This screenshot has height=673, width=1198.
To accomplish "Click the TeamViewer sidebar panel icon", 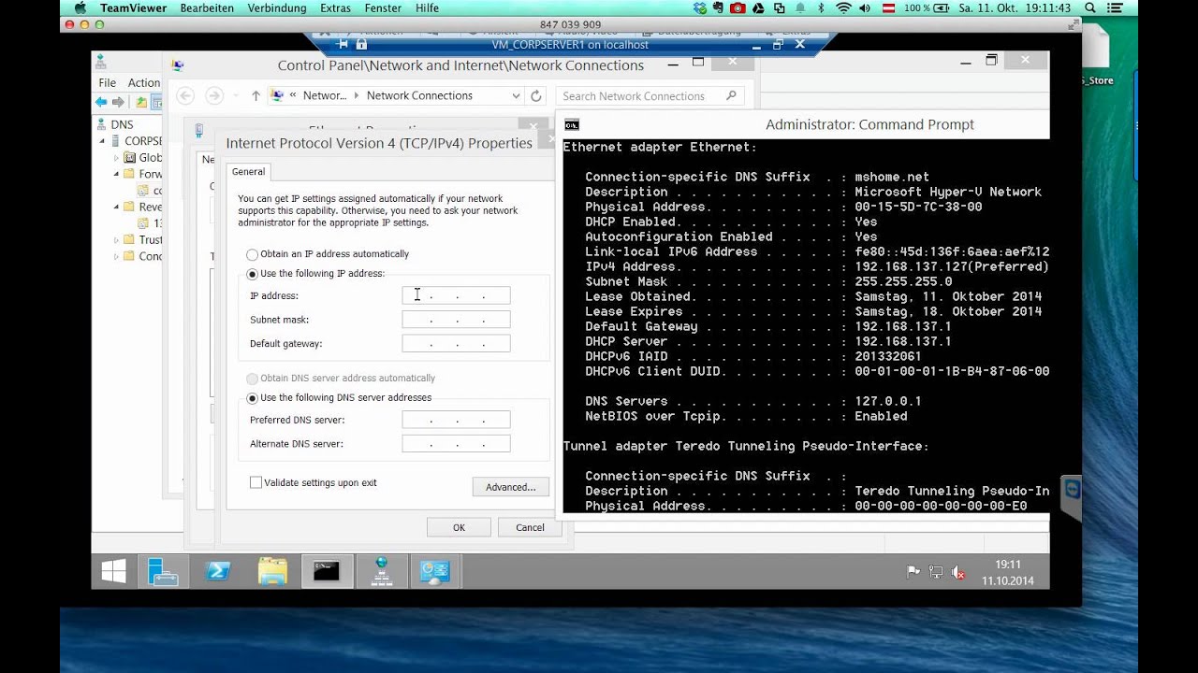I will tap(1073, 491).
